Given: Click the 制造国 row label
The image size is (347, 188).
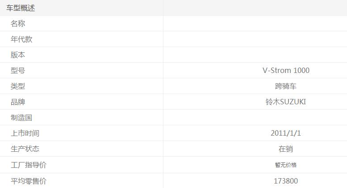Looking at the screenshot, I should [21, 118].
